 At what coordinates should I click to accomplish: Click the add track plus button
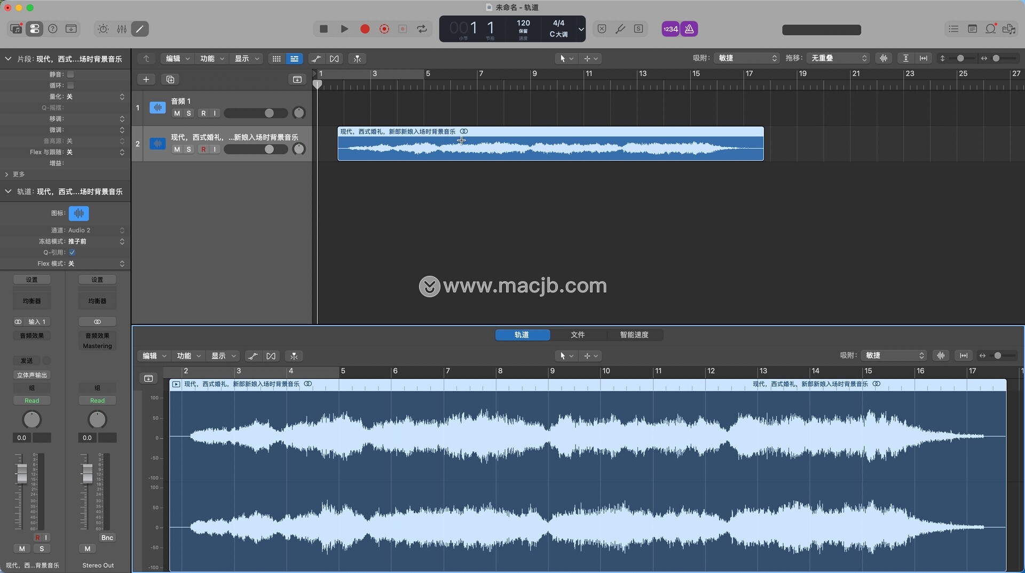point(146,79)
